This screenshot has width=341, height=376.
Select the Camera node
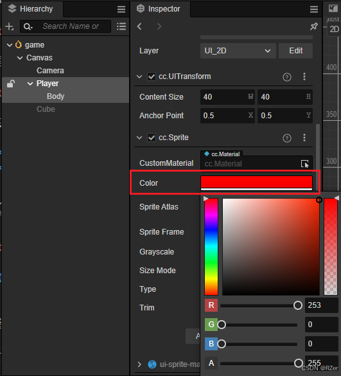50,71
